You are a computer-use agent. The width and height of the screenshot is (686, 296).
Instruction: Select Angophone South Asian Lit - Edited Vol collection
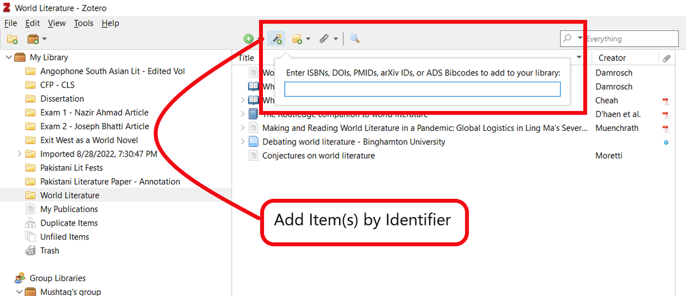point(113,71)
